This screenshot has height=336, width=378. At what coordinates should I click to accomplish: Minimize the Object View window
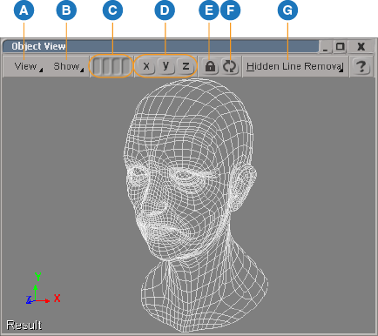point(326,47)
